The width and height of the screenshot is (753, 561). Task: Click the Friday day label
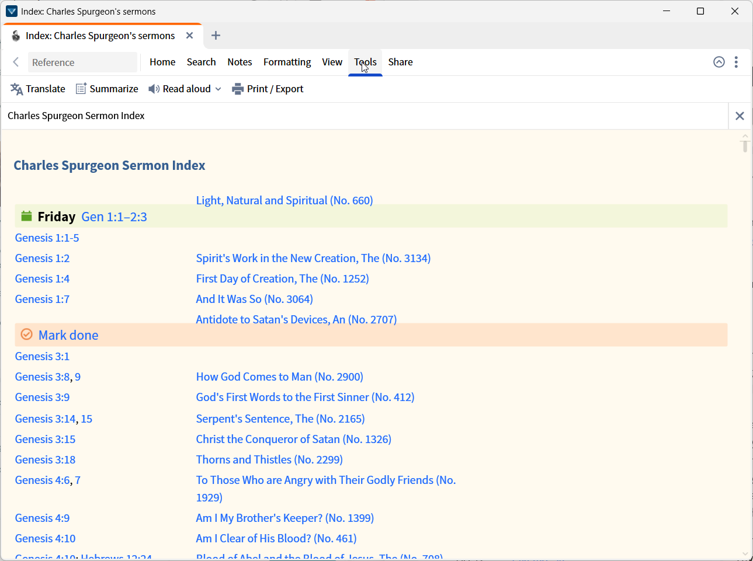click(57, 217)
